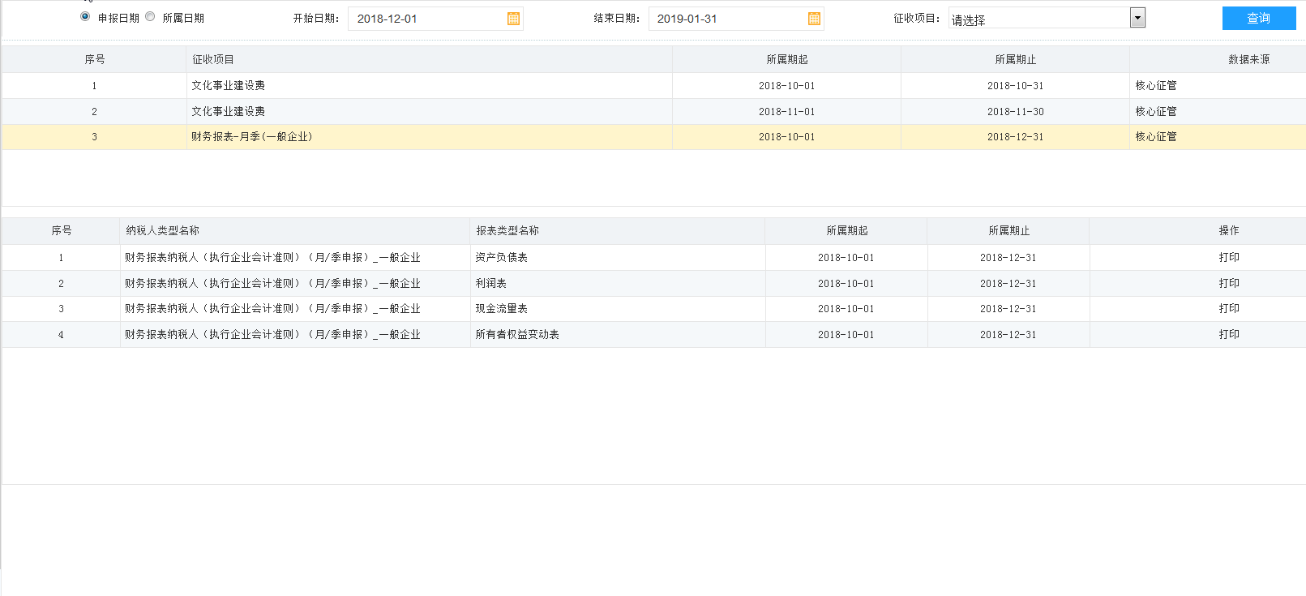The width and height of the screenshot is (1306, 596).
Task: Click the 数据来源 column header
Action: (x=1248, y=60)
